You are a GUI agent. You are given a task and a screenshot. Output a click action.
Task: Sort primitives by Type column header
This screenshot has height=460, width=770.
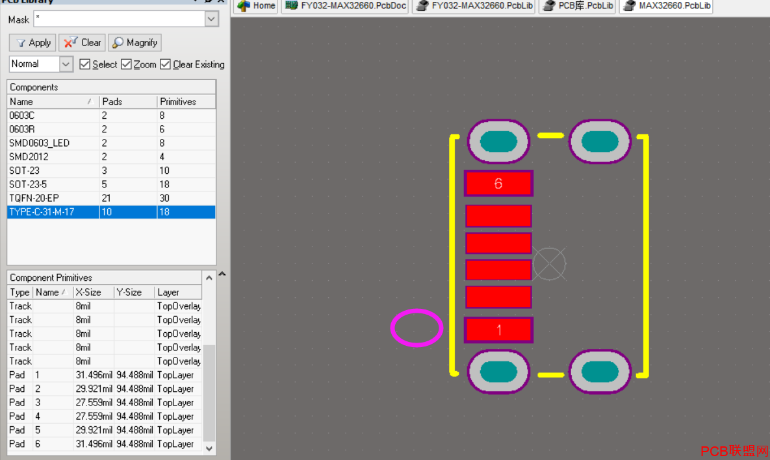click(20, 292)
